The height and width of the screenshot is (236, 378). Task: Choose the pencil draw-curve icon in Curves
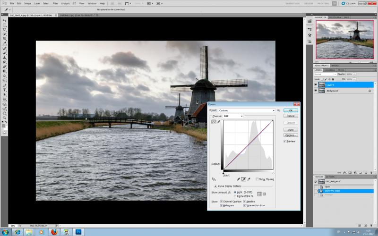219,122
